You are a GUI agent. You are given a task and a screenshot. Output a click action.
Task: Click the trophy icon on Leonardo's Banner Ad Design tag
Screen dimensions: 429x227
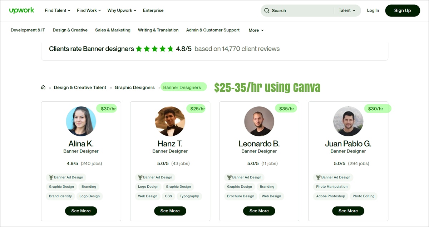pos(229,177)
